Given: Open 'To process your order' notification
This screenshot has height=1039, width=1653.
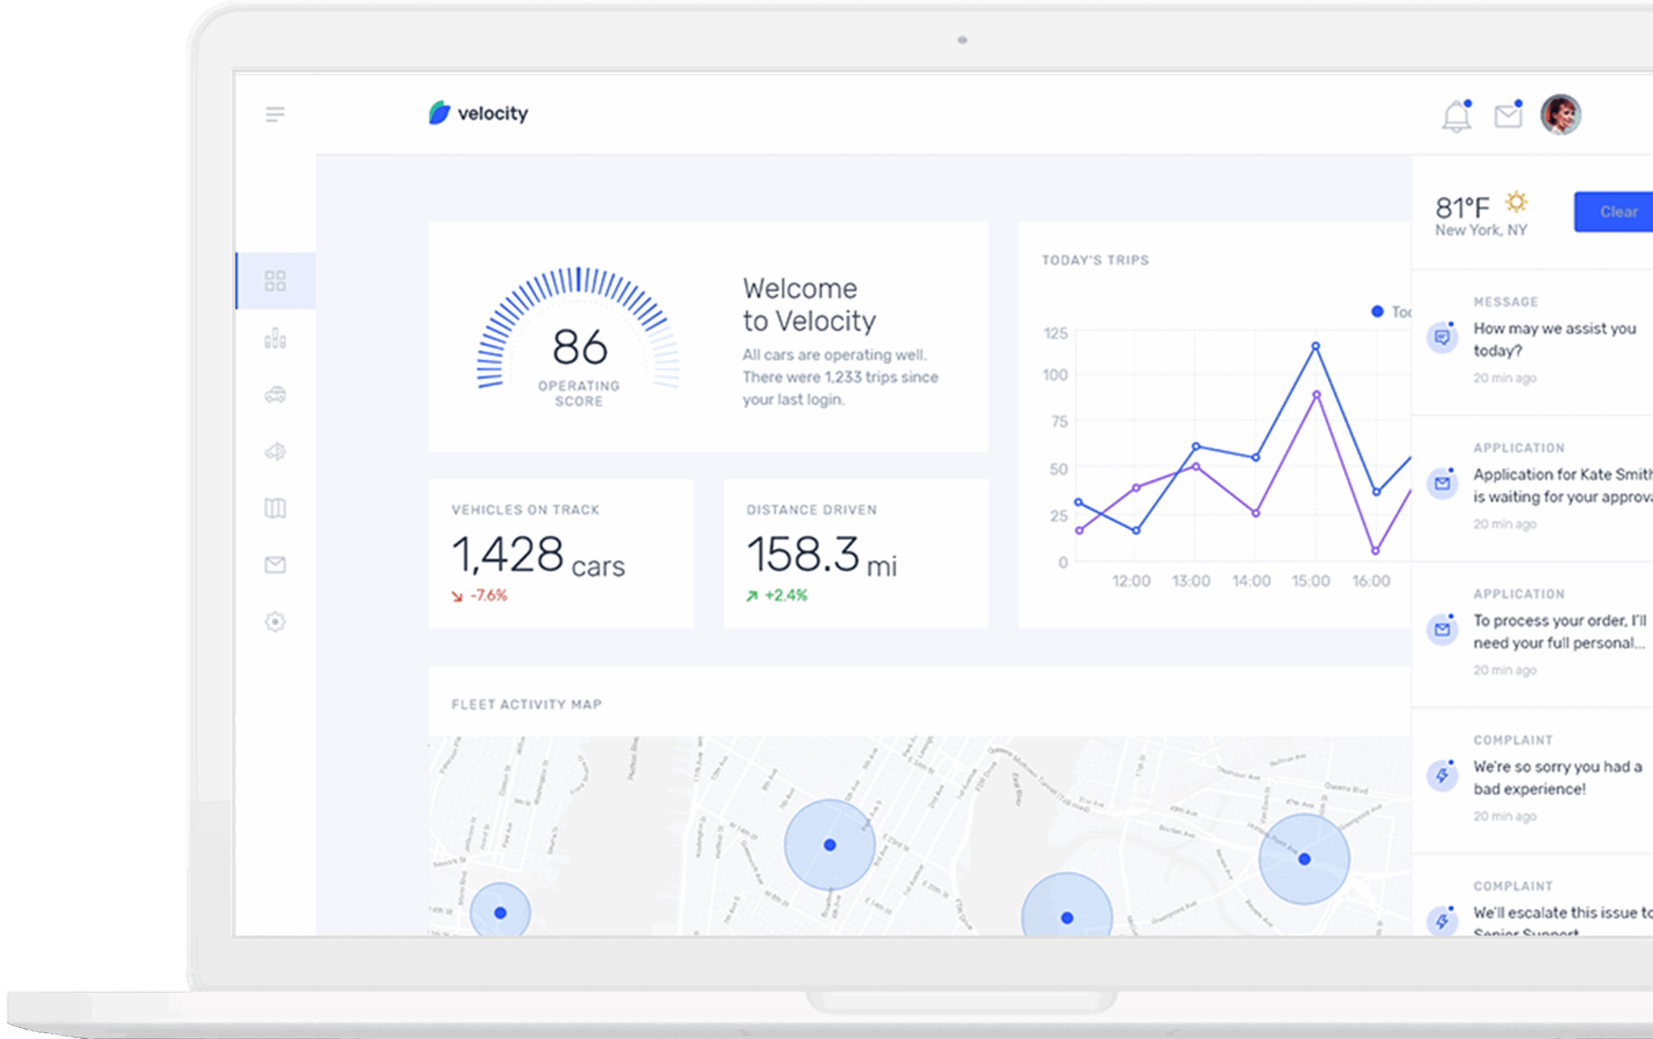Looking at the screenshot, I should point(1558,632).
